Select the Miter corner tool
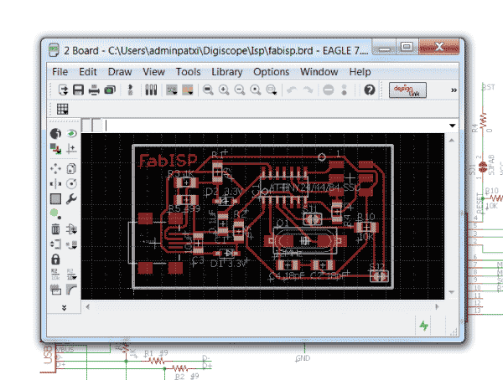 click(71, 290)
